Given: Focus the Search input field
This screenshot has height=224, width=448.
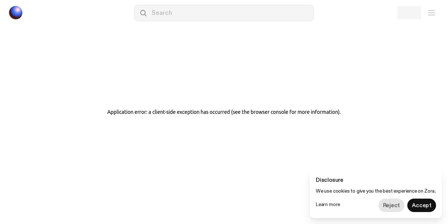Looking at the screenshot, I should [x=224, y=13].
